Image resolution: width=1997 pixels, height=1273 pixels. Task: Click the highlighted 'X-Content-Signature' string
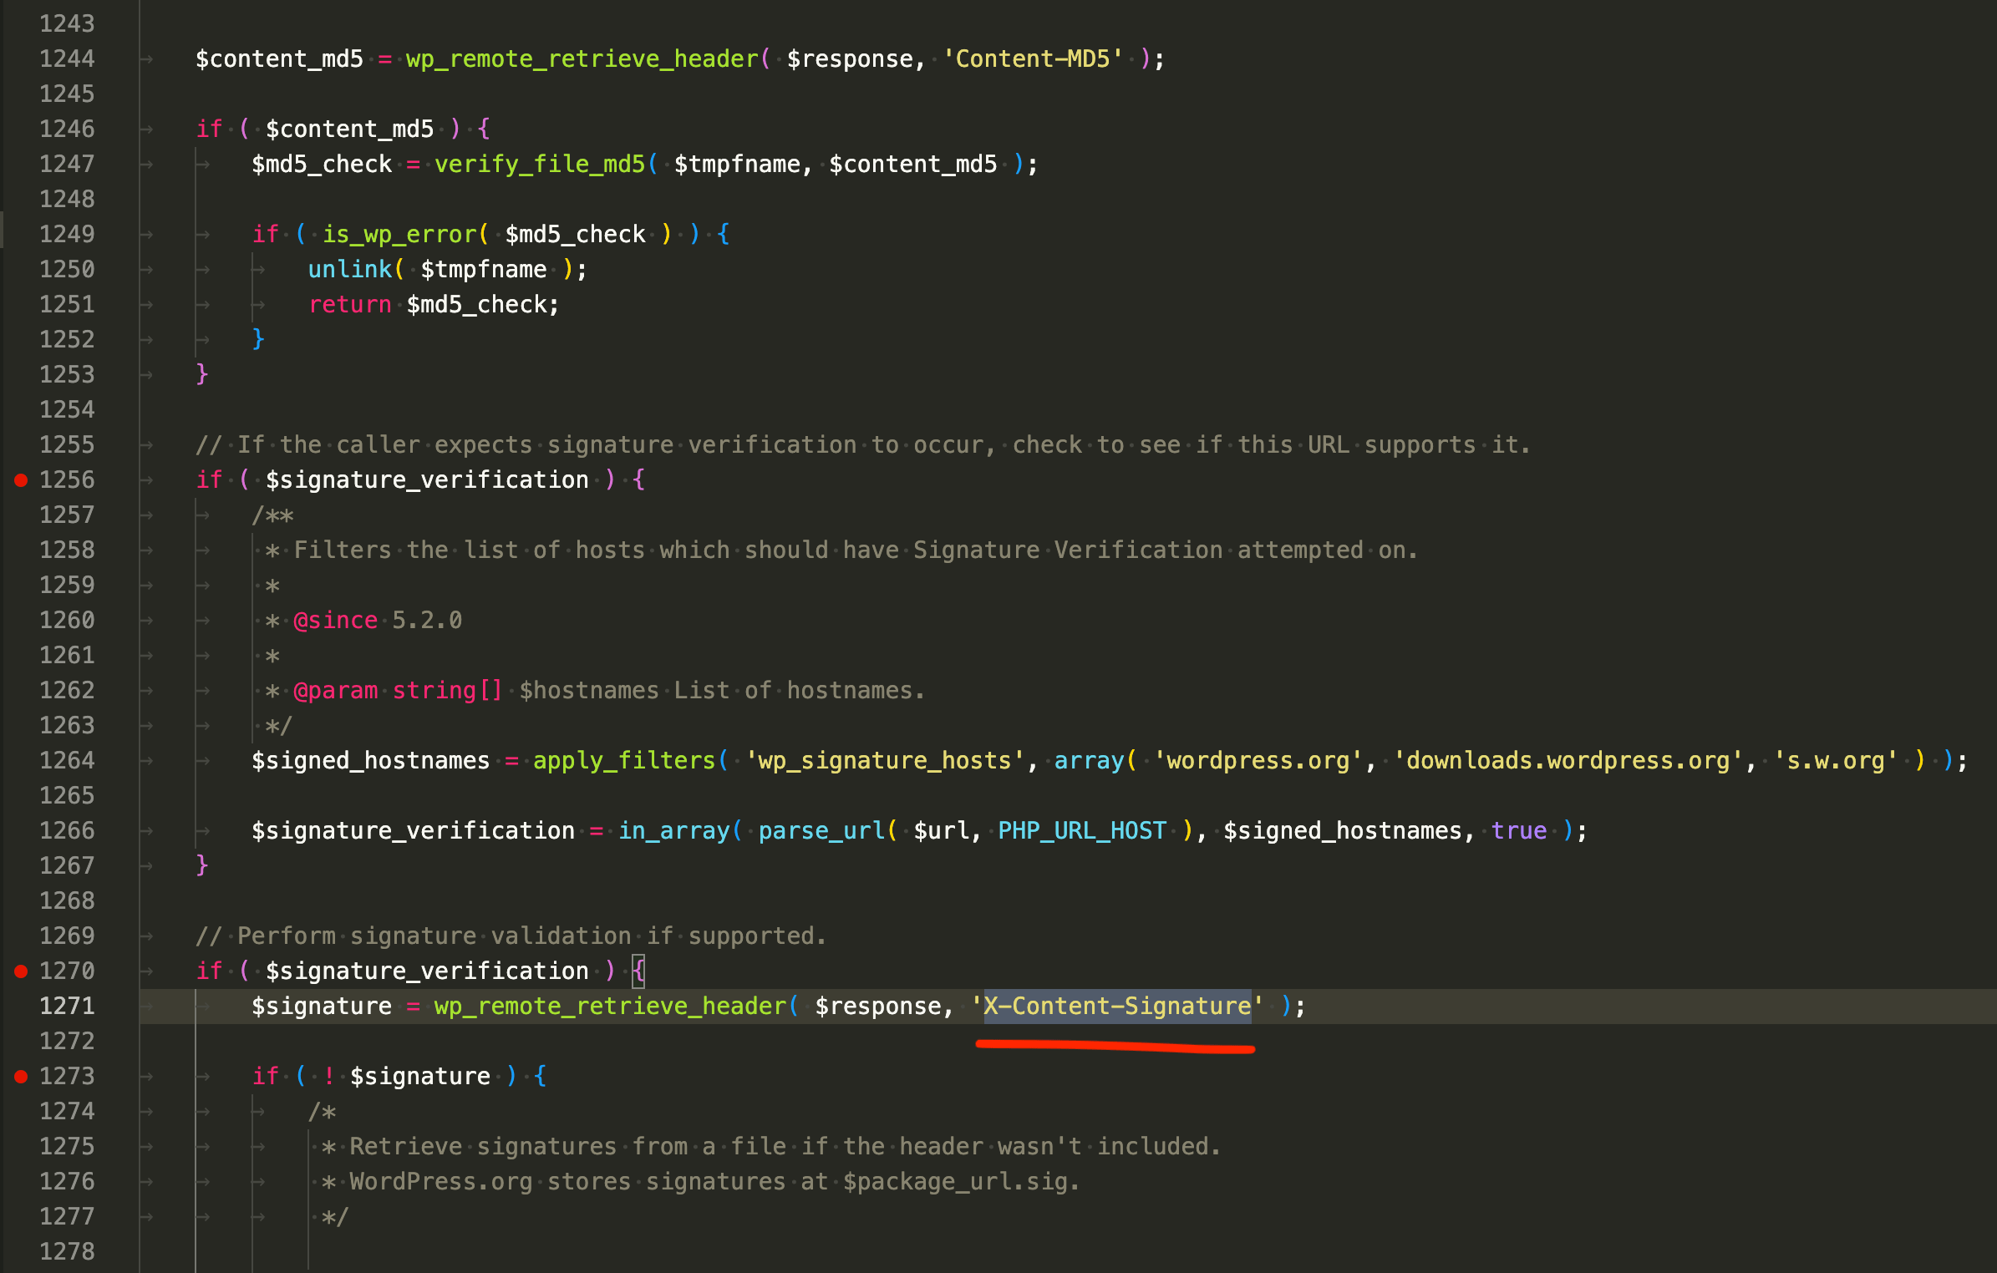click(1117, 1006)
